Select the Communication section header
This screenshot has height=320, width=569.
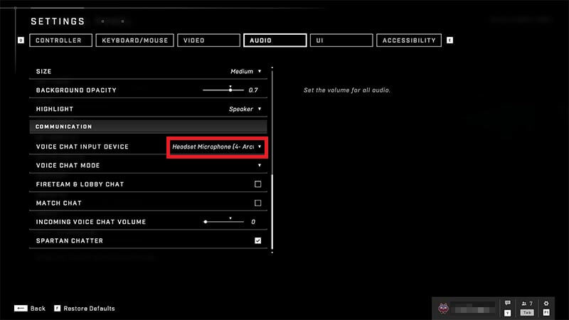coord(148,127)
